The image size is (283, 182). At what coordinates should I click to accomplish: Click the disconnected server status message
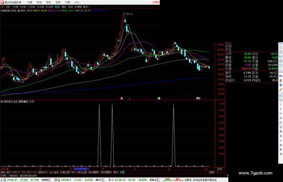201,180
